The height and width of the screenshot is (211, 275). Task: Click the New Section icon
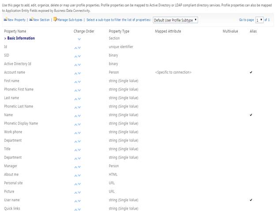(x=31, y=20)
